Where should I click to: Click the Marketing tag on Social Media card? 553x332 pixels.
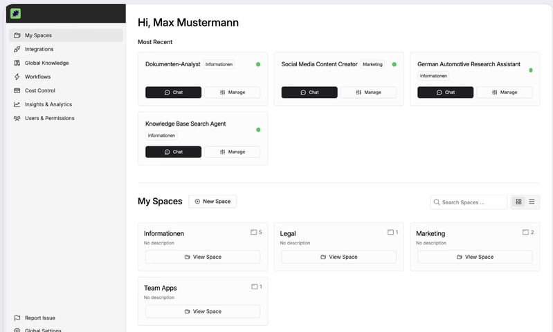(x=372, y=64)
